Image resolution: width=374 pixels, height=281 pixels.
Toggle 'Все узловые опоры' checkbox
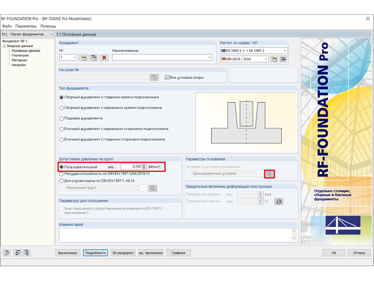point(167,77)
